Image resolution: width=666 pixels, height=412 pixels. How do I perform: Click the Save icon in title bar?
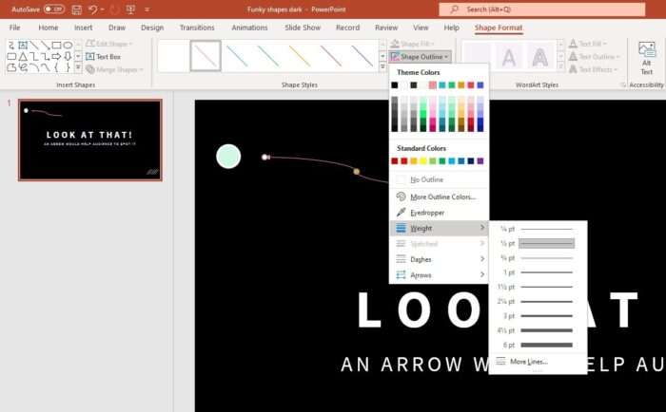coord(76,9)
